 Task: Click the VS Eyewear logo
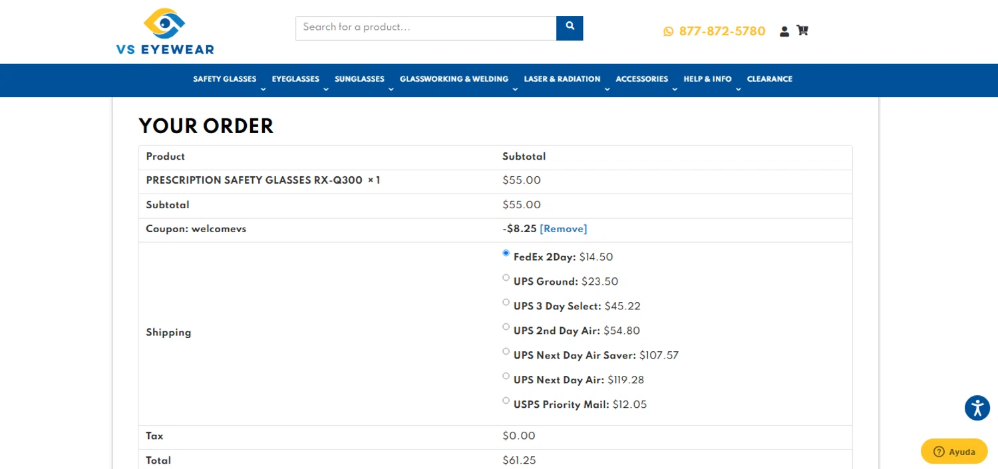165,31
